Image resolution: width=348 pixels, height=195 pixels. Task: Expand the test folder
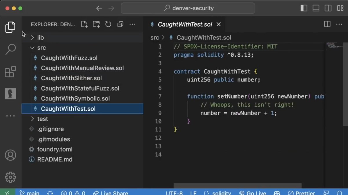click(82, 119)
